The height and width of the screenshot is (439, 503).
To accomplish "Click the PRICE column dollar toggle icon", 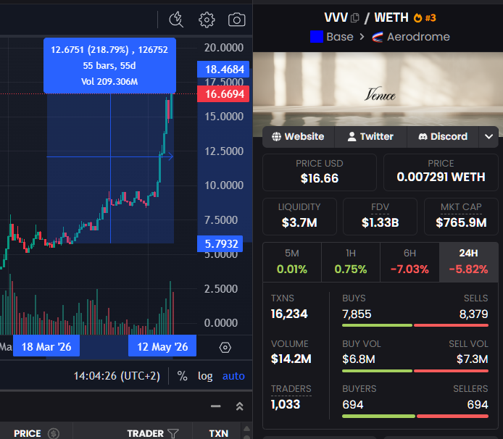I will pyautogui.click(x=53, y=433).
